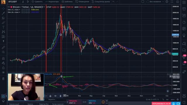Enter fullscreen mode with the arrows icon
187x105 pixels.
coord(172,2)
